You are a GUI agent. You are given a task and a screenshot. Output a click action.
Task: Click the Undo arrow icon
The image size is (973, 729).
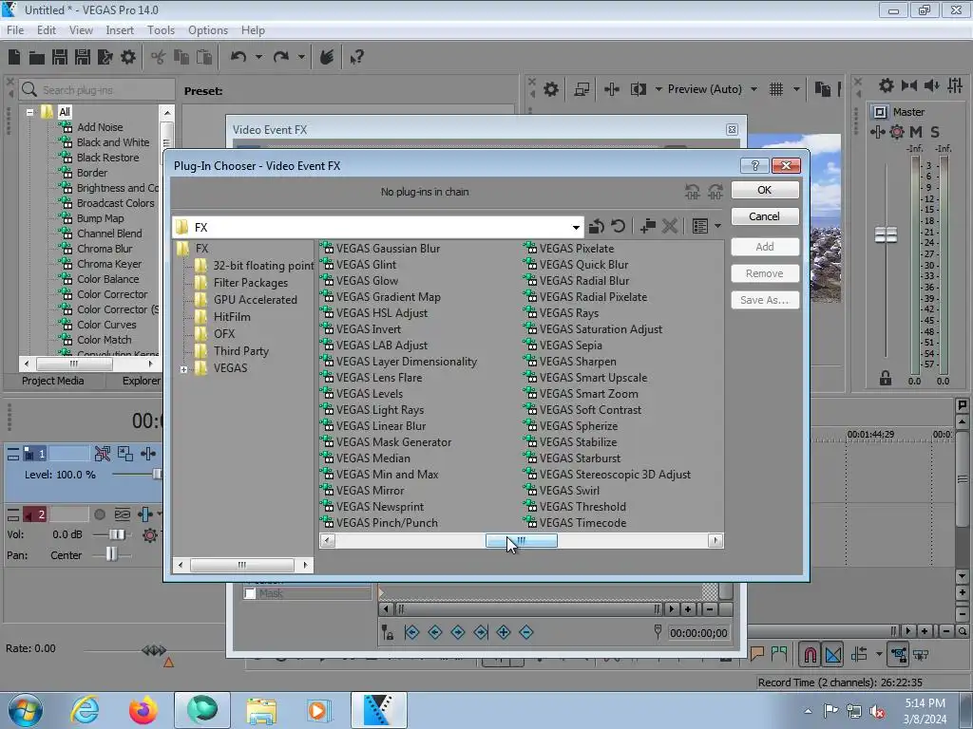238,57
